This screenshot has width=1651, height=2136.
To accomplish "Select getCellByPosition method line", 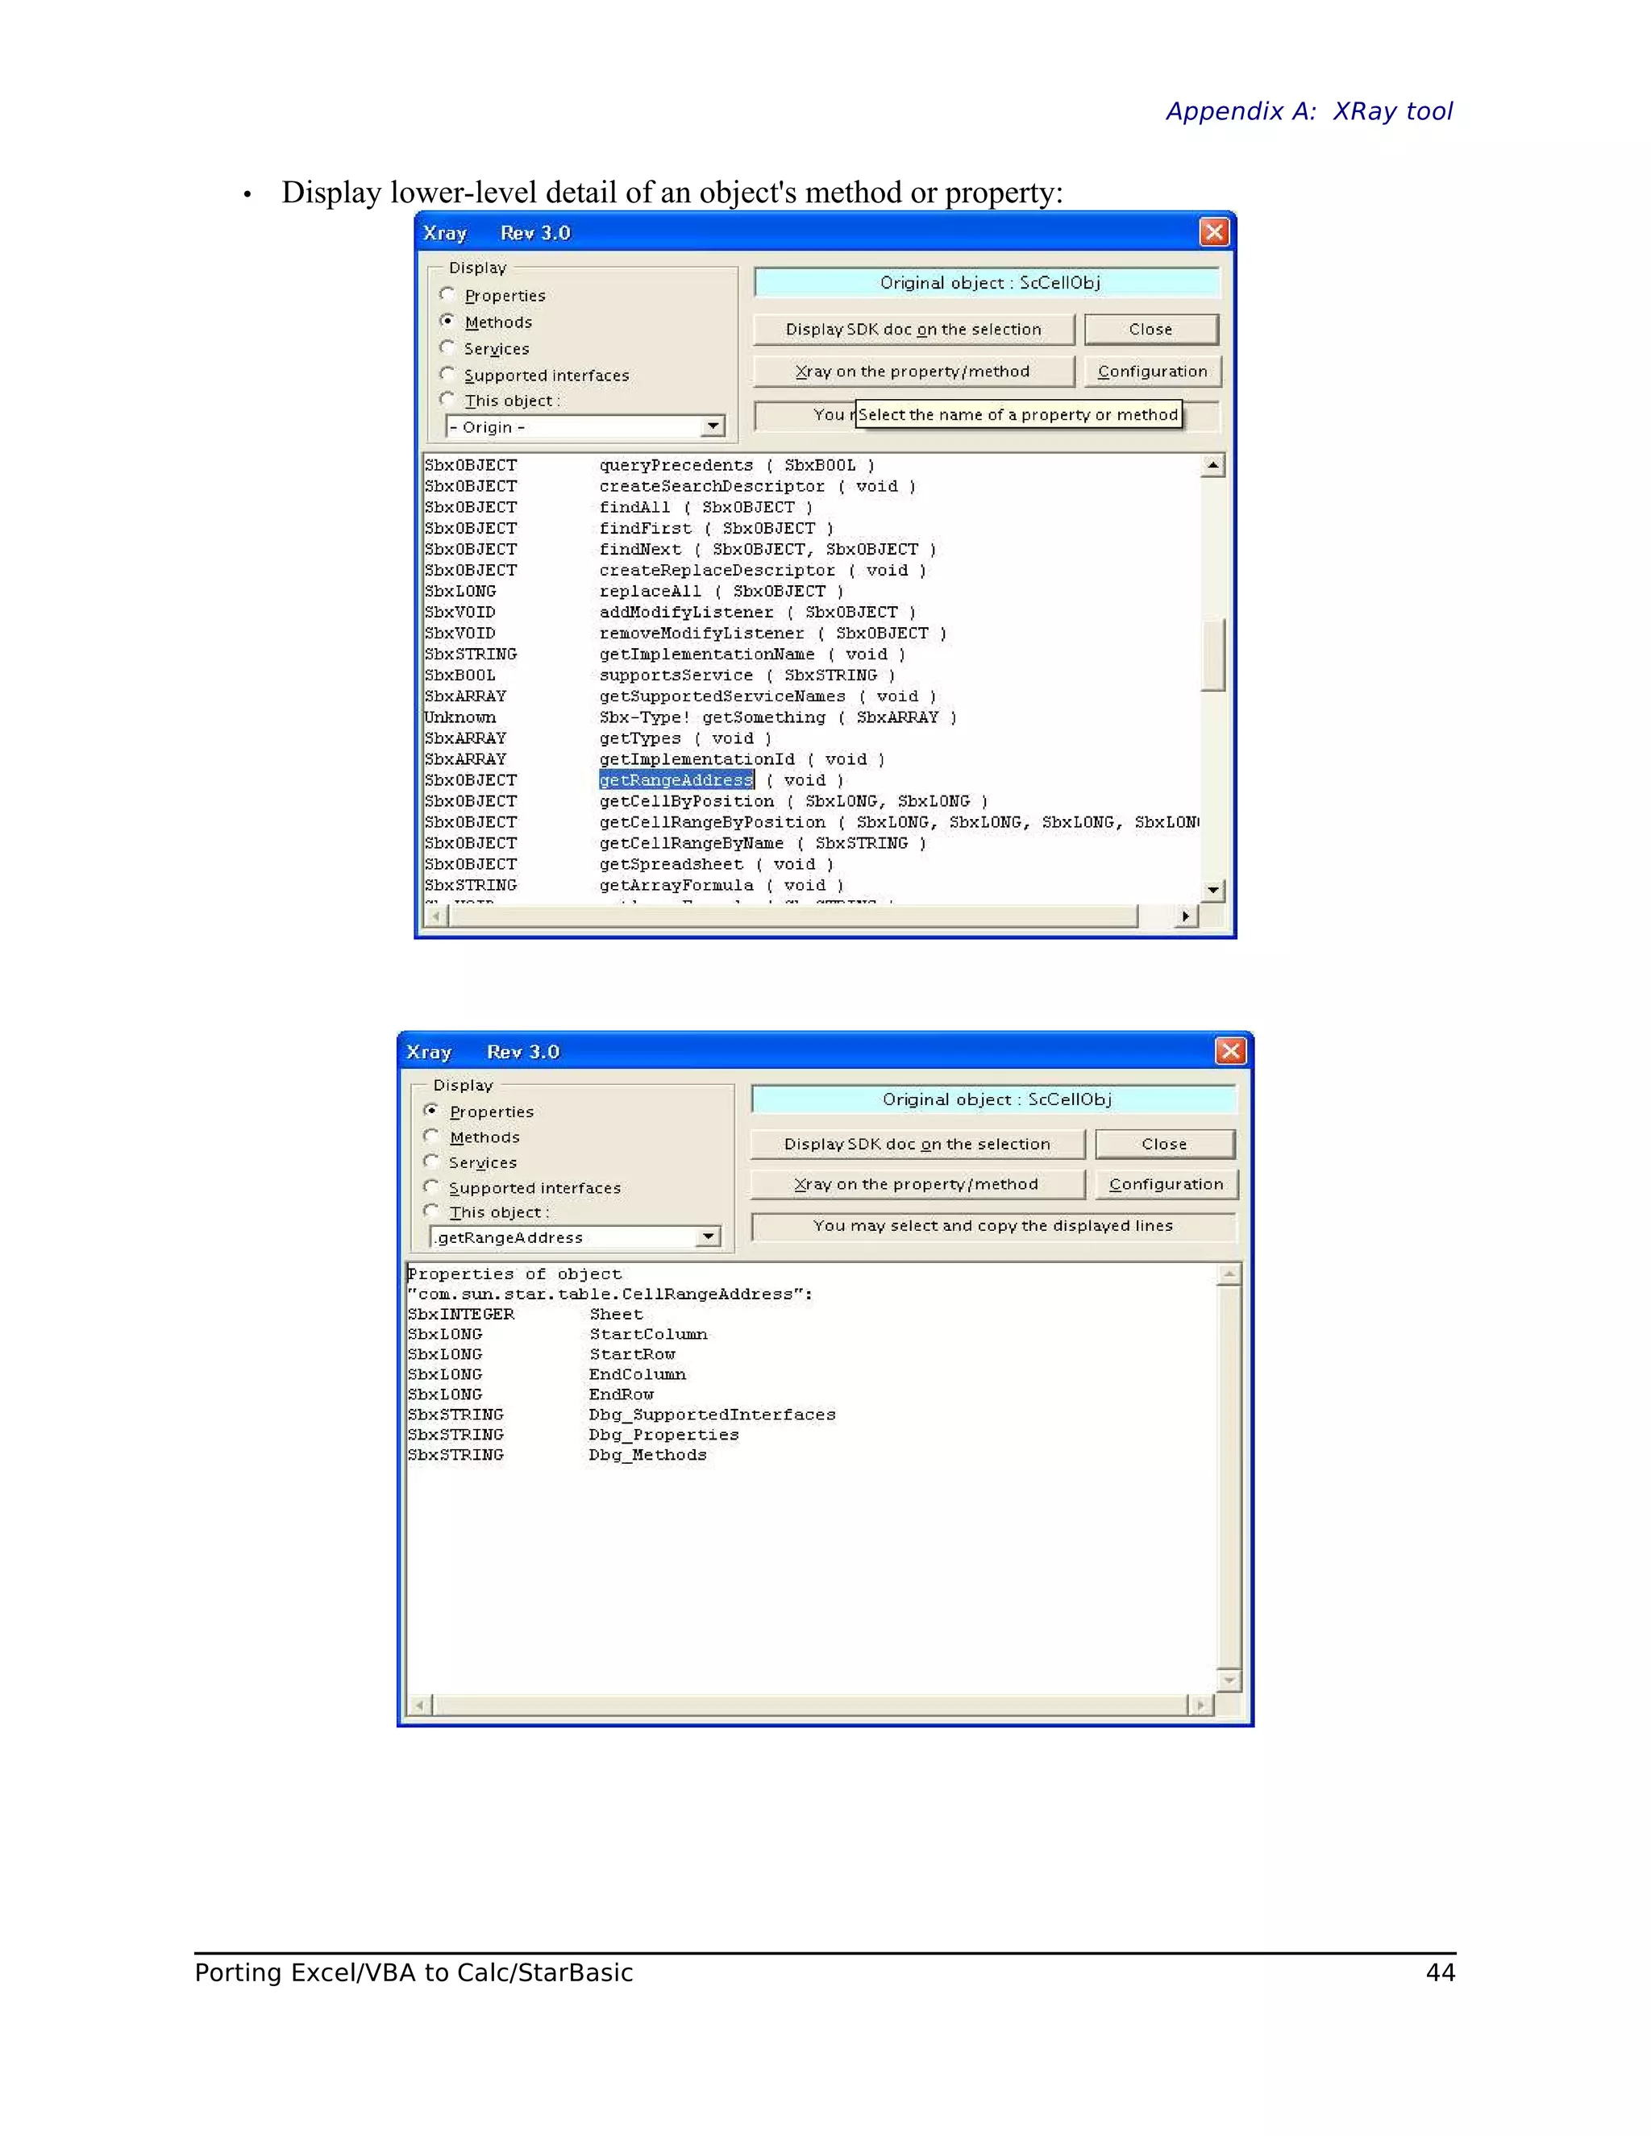I will (x=706, y=801).
